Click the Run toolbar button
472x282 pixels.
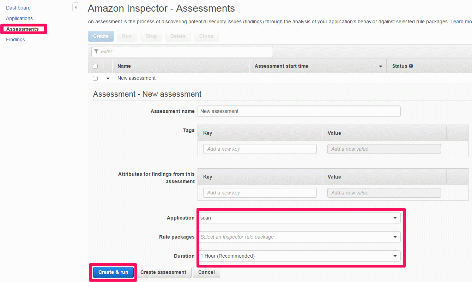click(x=127, y=36)
